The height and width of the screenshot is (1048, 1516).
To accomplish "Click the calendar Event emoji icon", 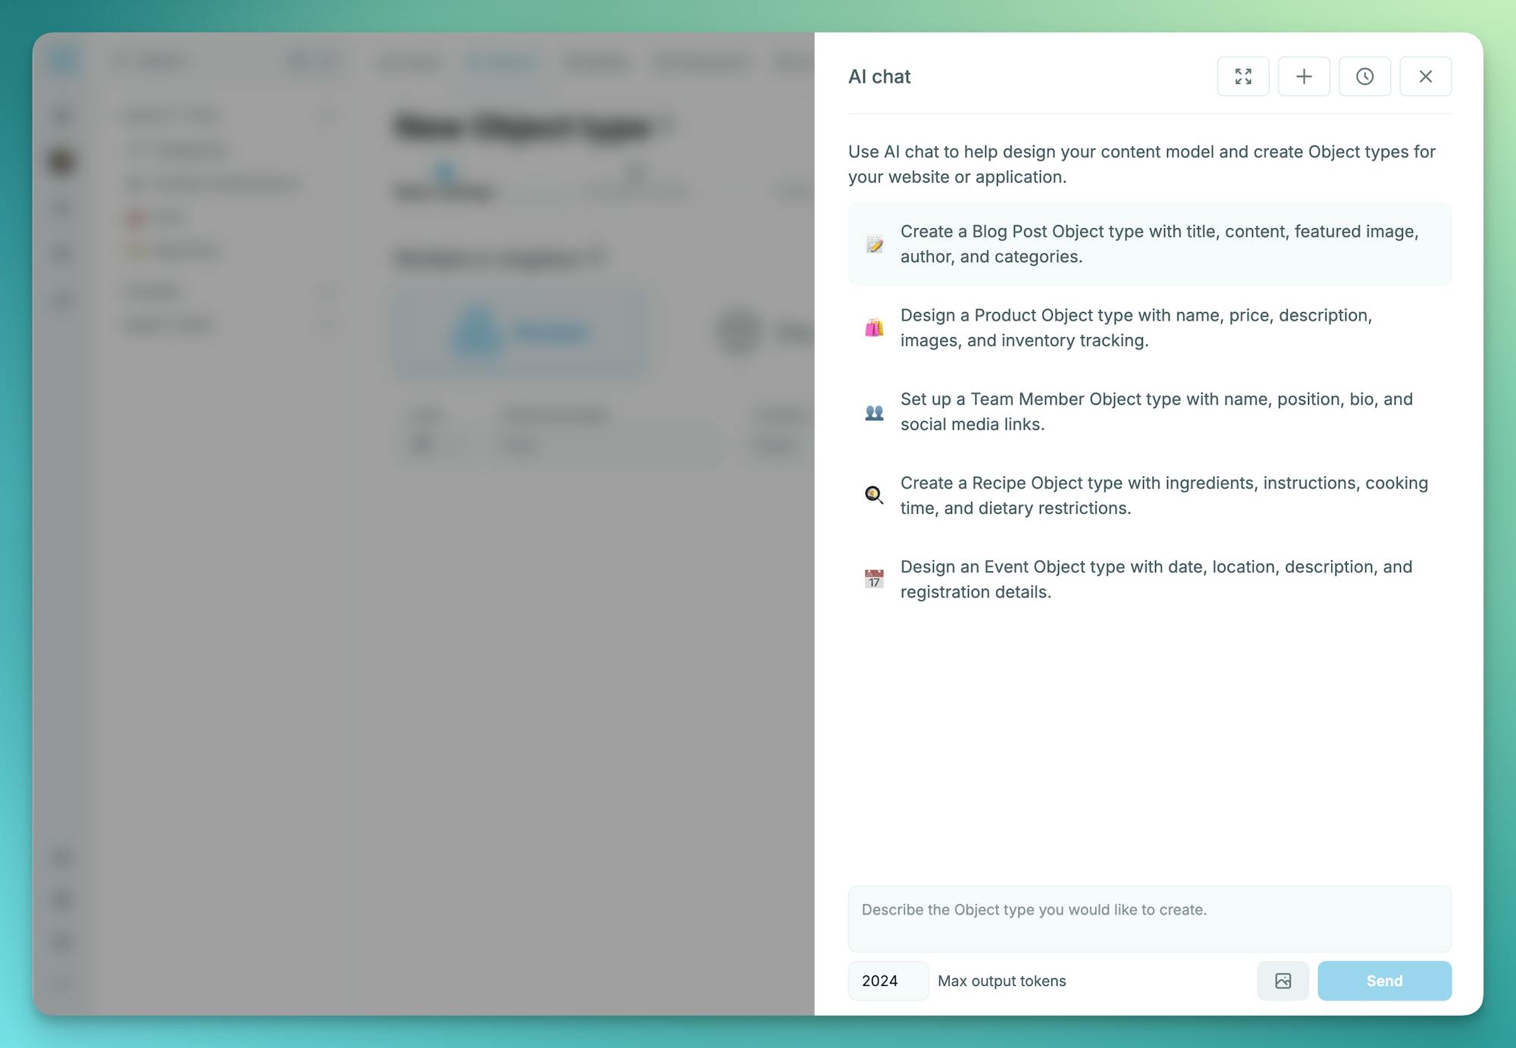I will (874, 579).
